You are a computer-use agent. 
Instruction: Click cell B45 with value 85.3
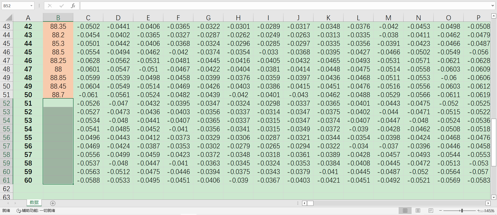point(58,44)
